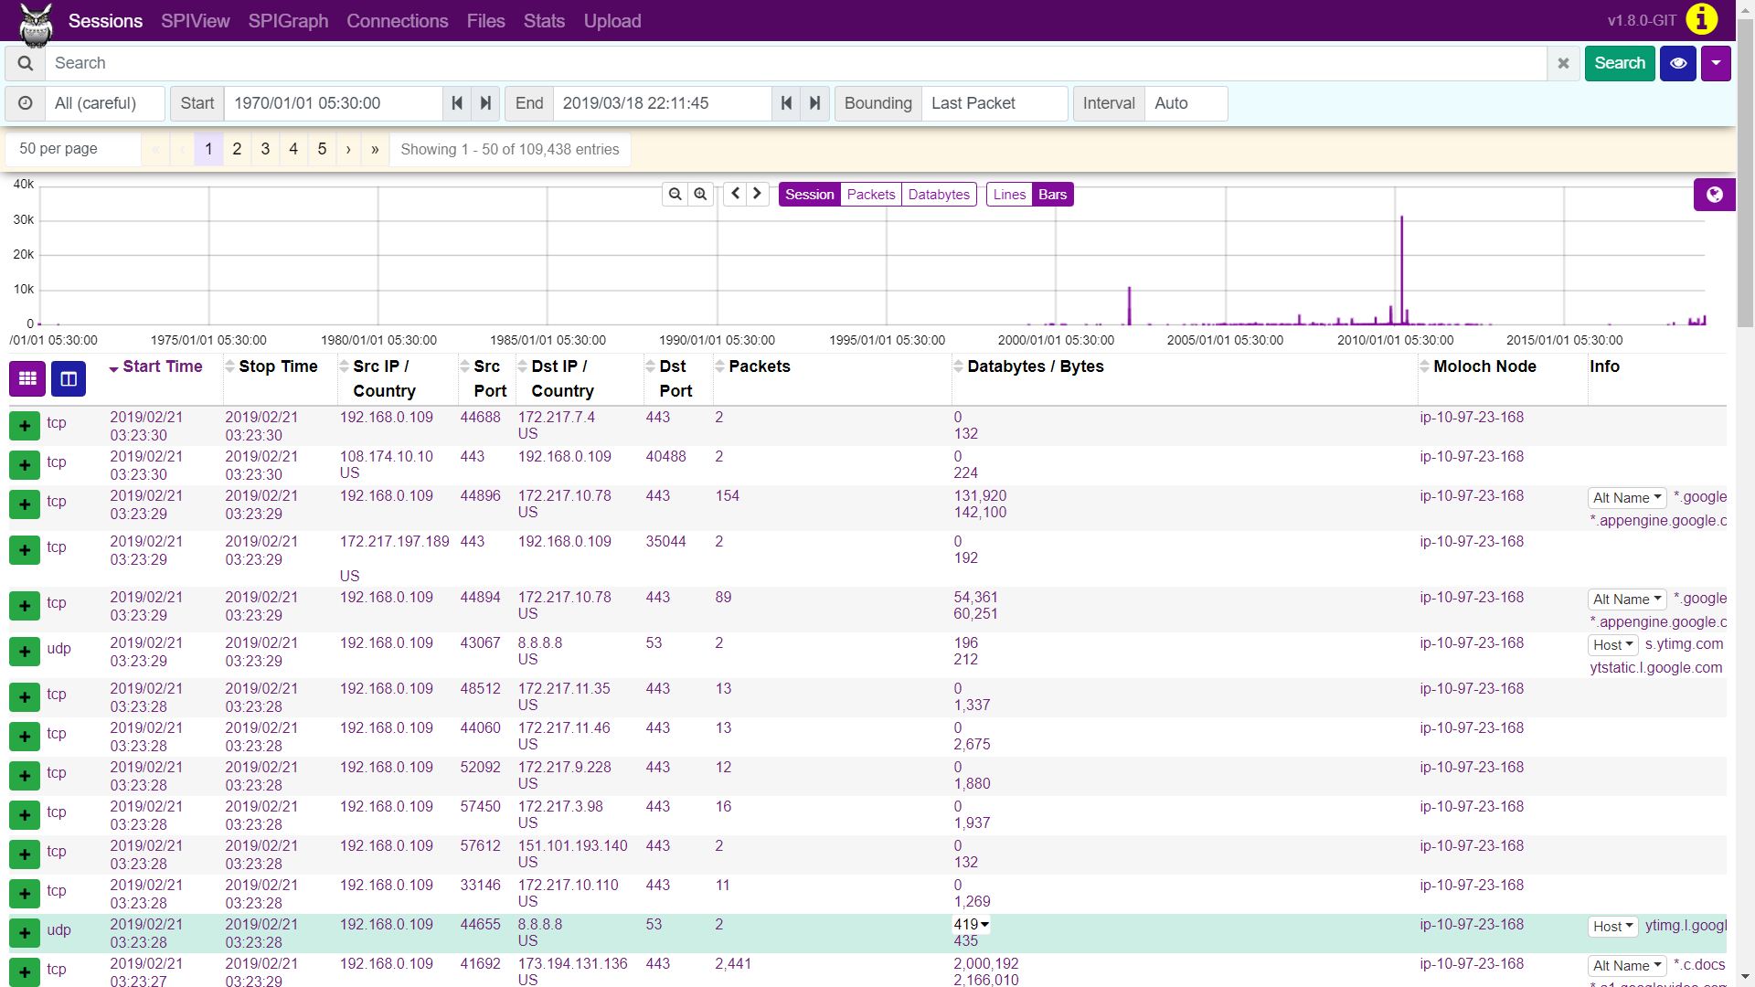Pan the timeline graph right

pyautogui.click(x=757, y=194)
